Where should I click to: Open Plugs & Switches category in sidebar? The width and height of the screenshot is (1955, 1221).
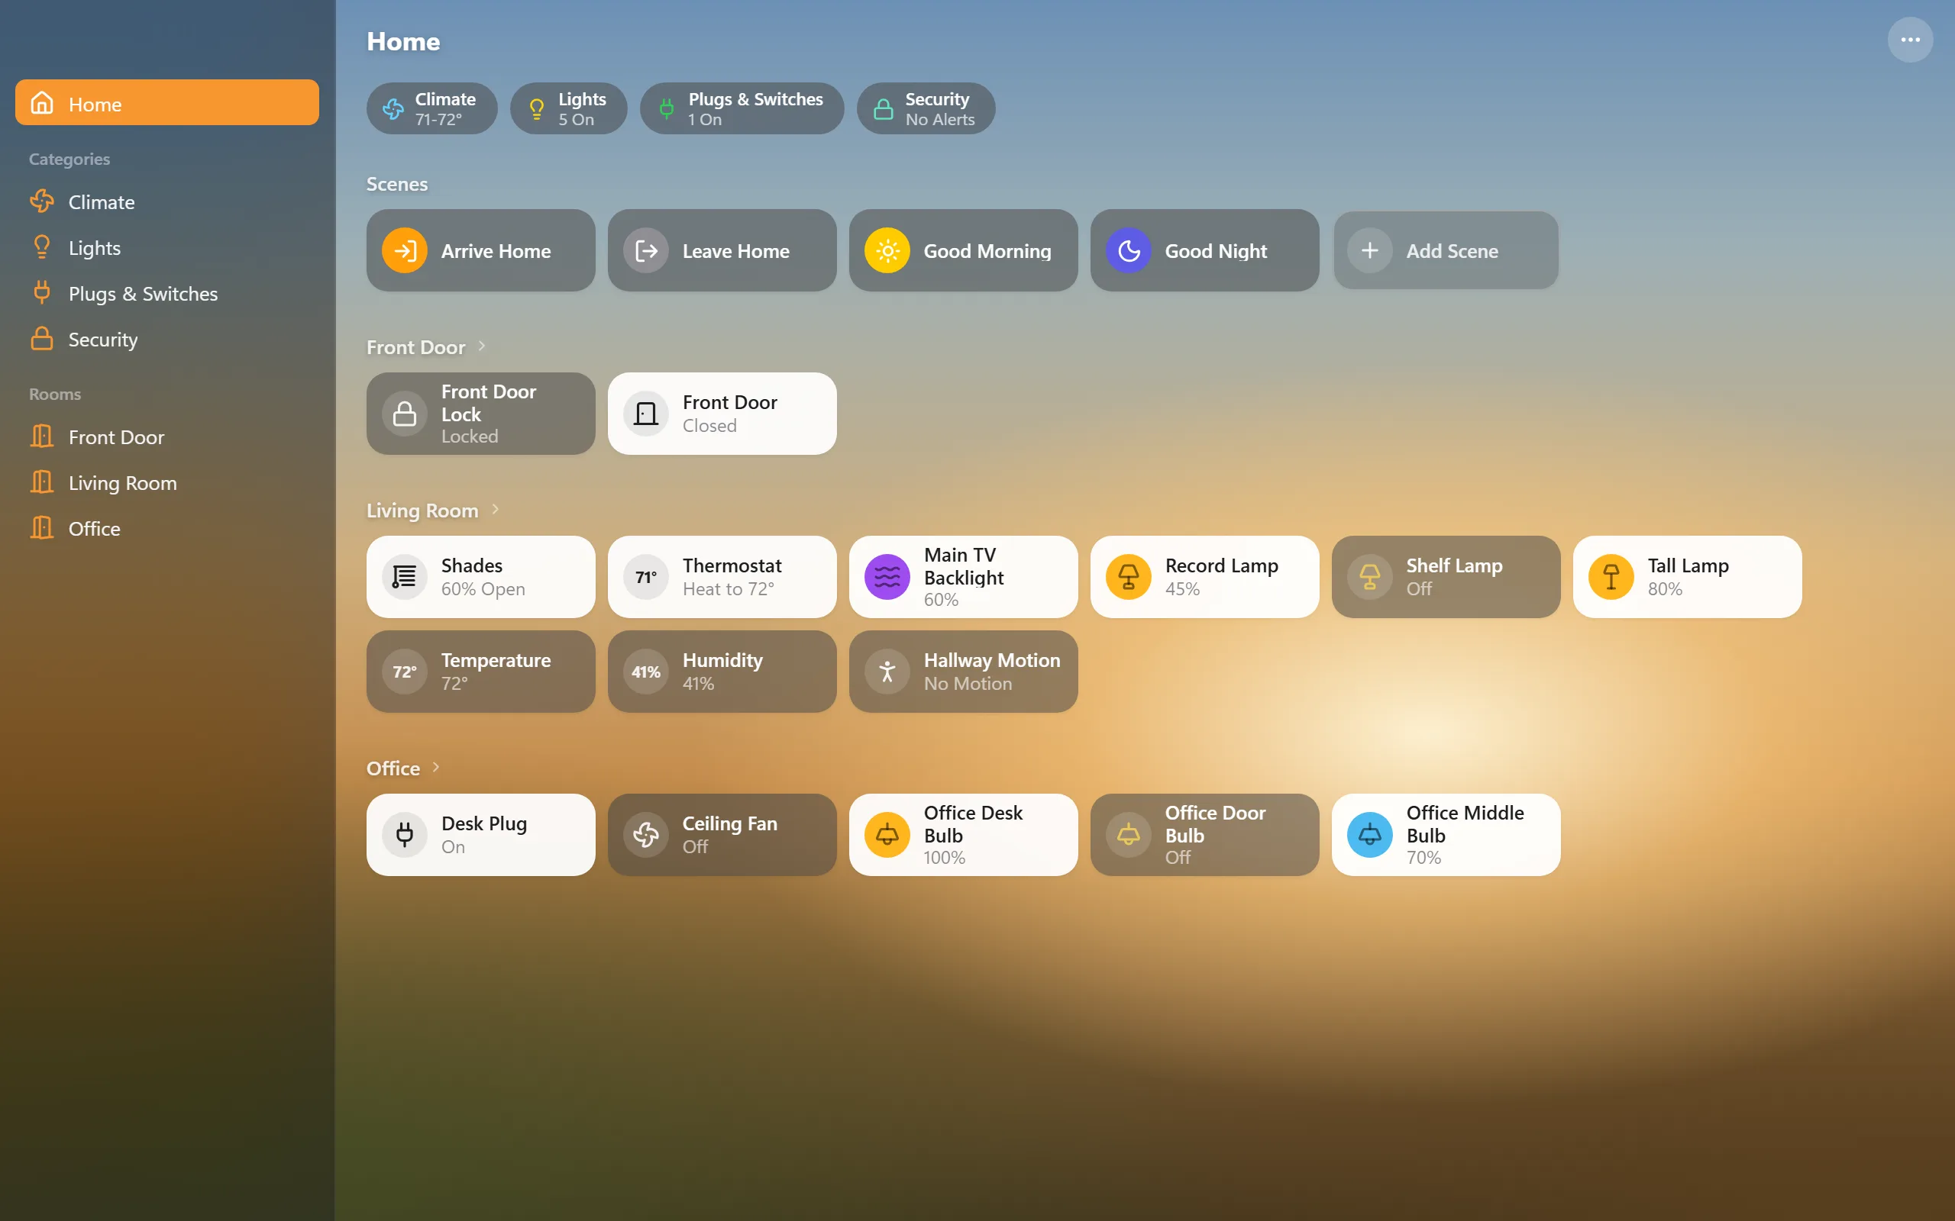[167, 293]
